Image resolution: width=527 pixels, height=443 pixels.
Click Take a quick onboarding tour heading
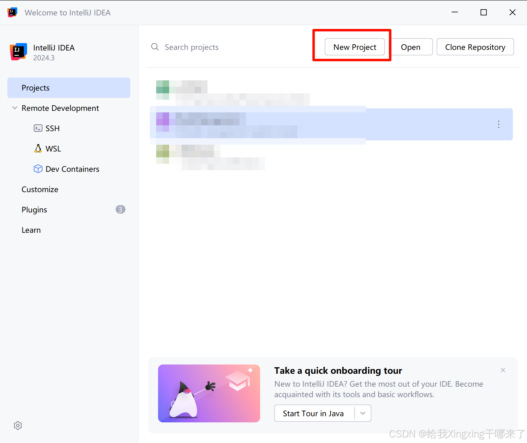coord(338,370)
